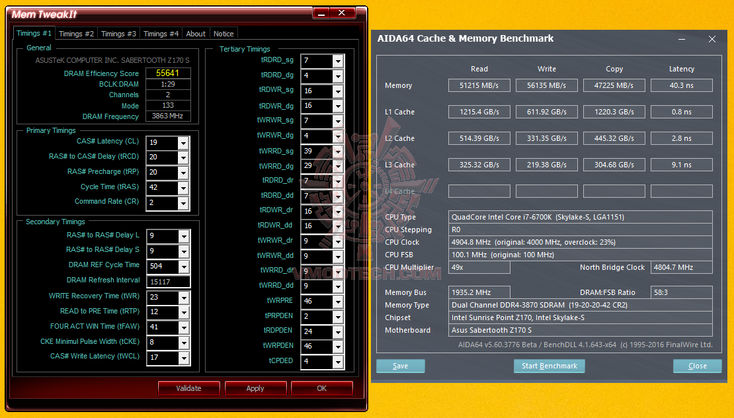Expand the DRAM REF Cycle Time dropdown
The height and width of the screenshot is (418, 734).
[184, 267]
